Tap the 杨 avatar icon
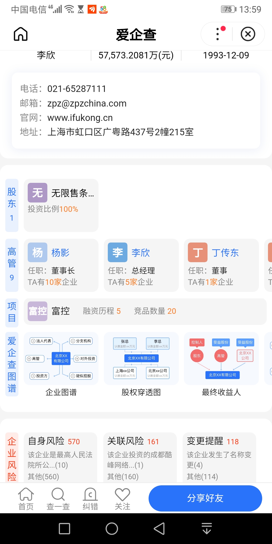The height and width of the screenshot is (544, 272). click(38, 252)
